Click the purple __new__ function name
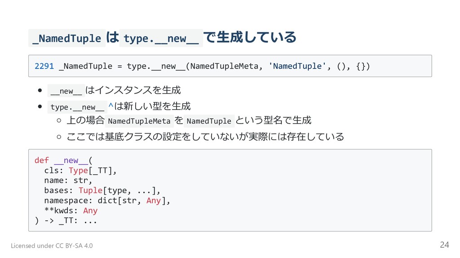Image resolution: width=460 pixels, height=258 pixels. click(71, 160)
